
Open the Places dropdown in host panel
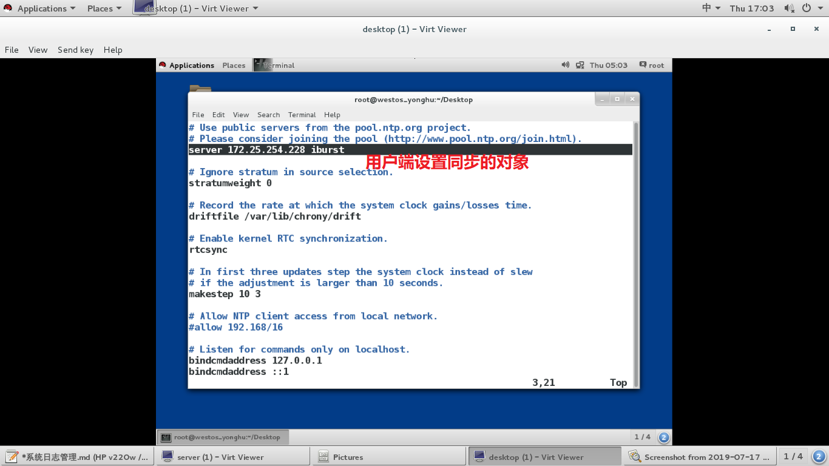point(100,8)
